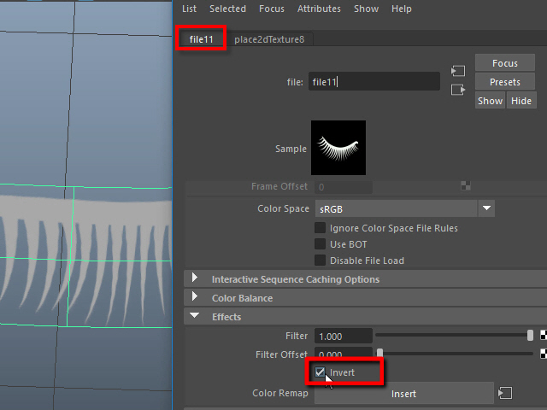Viewport: 547px width, 410px height.
Task: Click the checker map button for Filter
Action: click(x=543, y=336)
